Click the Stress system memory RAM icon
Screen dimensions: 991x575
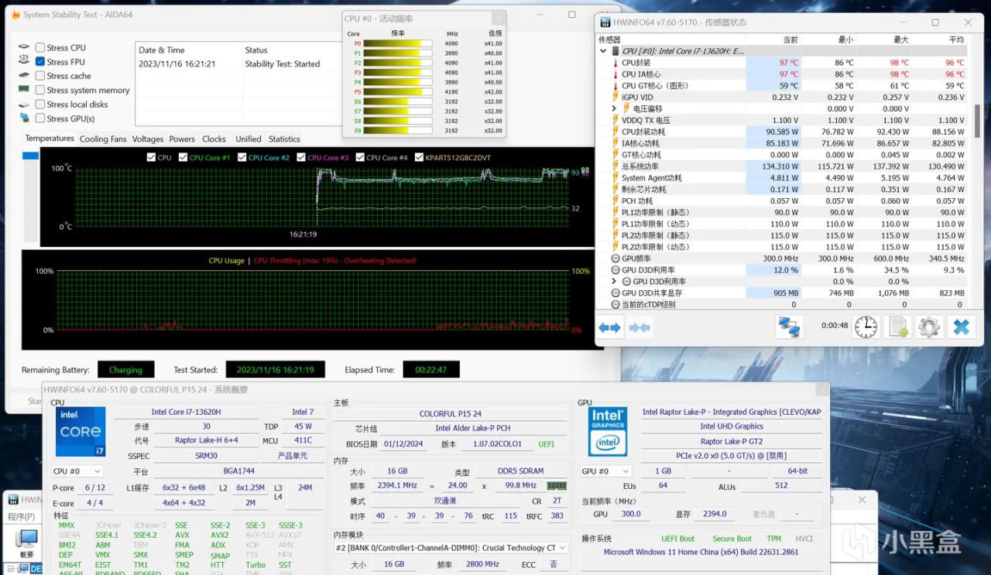(x=24, y=90)
